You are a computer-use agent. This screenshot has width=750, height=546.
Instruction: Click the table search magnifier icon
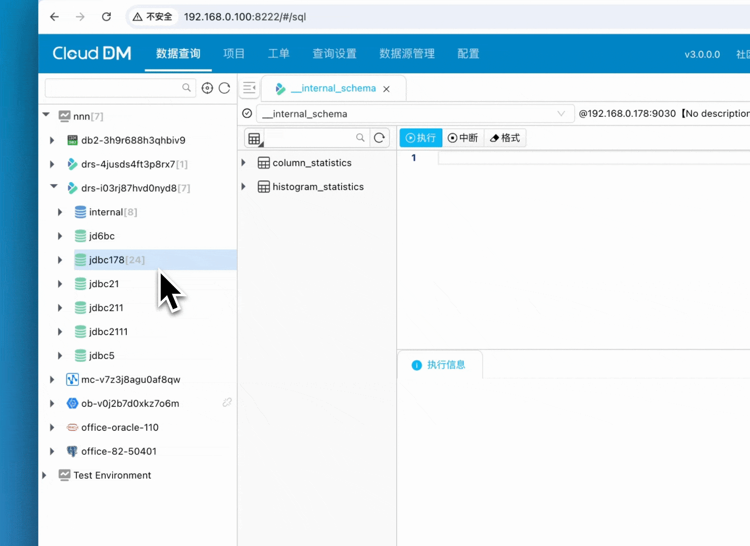coord(360,138)
